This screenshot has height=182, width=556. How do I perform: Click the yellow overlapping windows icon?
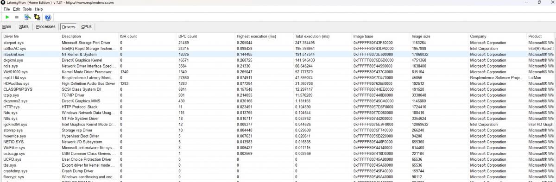37,17
